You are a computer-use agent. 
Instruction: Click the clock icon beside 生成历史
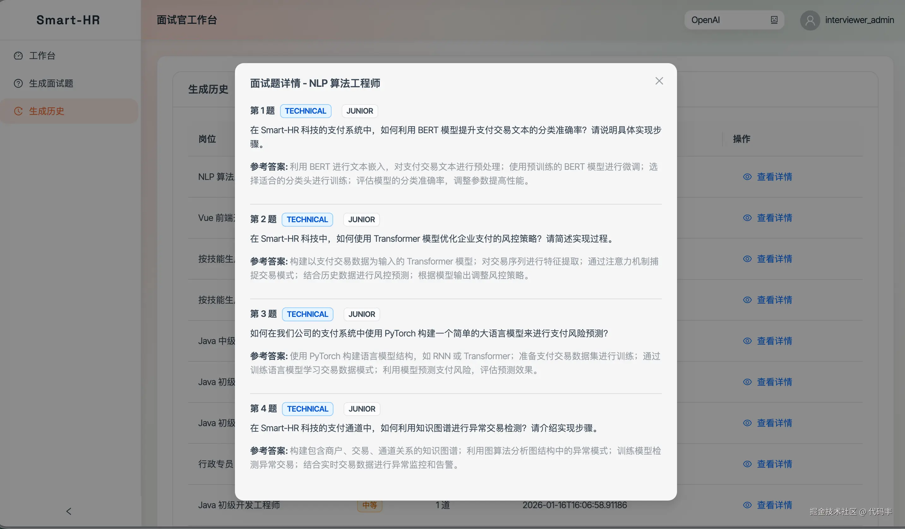[18, 111]
